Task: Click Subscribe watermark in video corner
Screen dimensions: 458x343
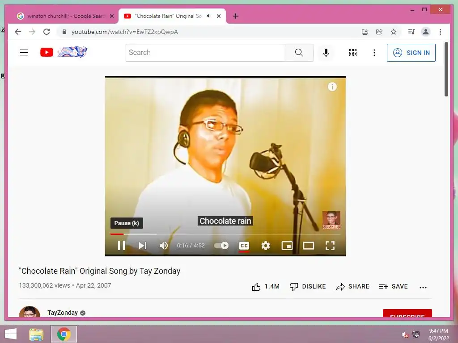Action: [x=331, y=220]
